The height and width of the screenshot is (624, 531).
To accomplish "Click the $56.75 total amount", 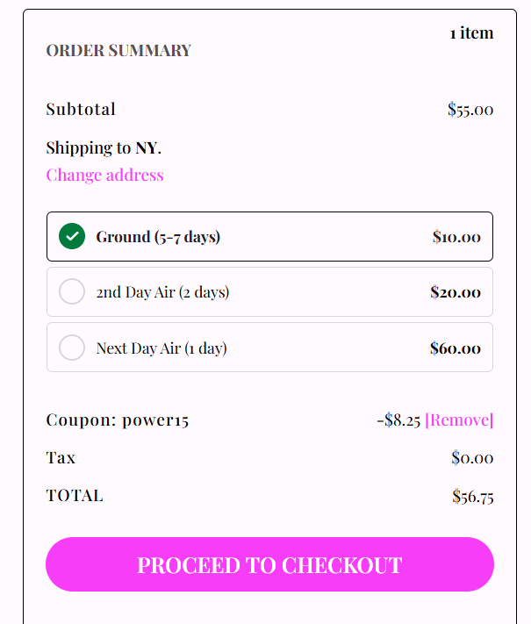I will (472, 496).
